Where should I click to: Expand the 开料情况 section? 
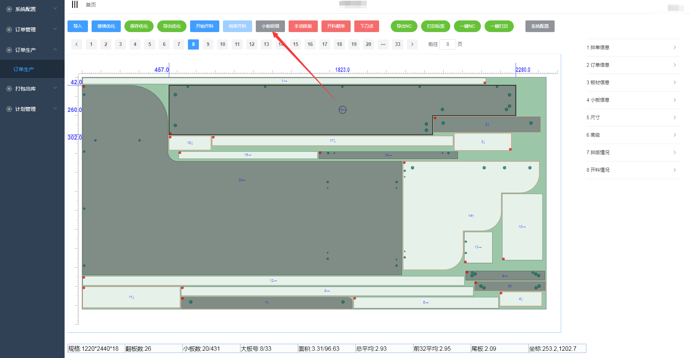point(633,170)
